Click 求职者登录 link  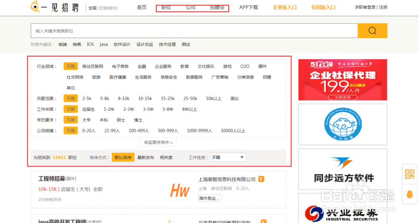point(365,8)
